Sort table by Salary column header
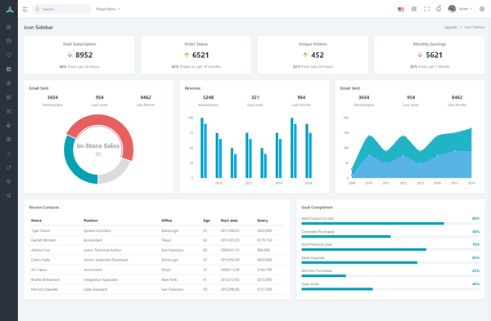The image size is (491, 321). 263,221
